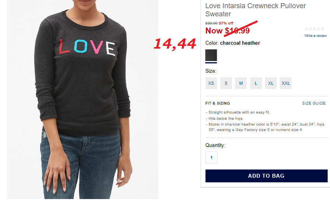
Task: Choose size S
Action: (226, 83)
